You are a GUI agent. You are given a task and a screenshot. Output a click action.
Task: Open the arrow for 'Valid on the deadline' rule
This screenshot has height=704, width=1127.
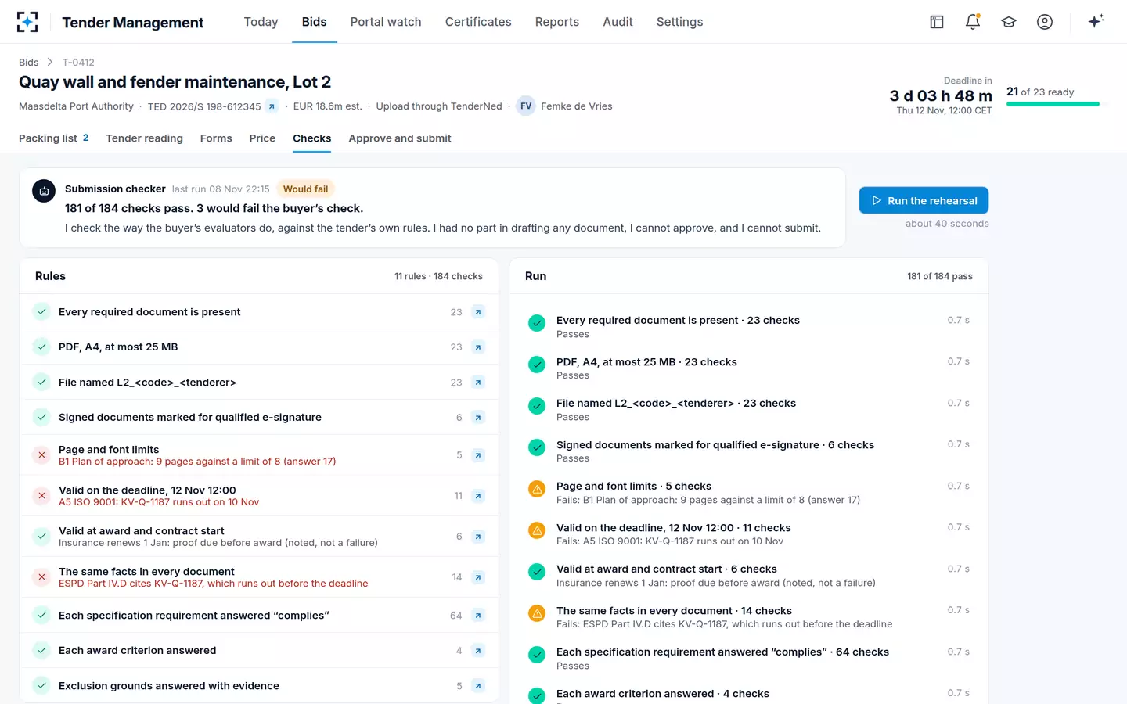478,496
